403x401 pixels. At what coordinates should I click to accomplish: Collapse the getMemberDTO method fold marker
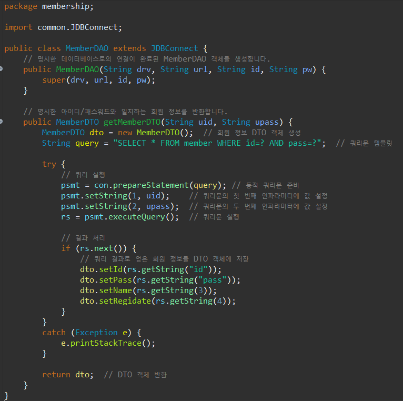pos(1,122)
